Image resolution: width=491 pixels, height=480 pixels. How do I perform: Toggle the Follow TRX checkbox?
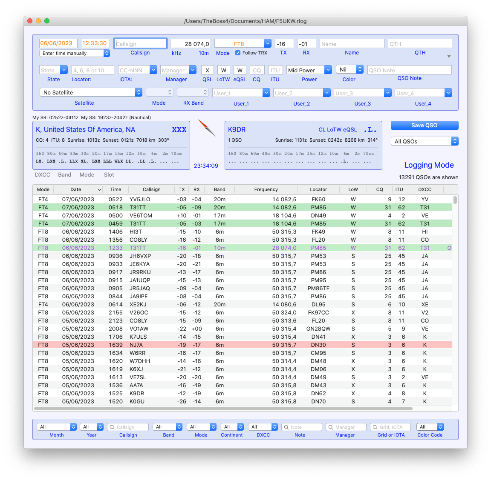coord(238,53)
